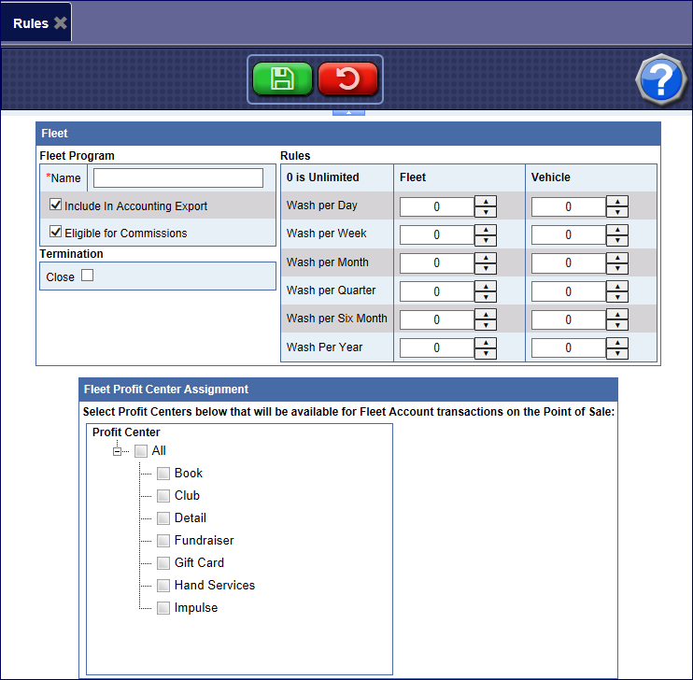Click Fleet Wash per Quarter input box
The height and width of the screenshot is (680, 693).
tap(436, 291)
